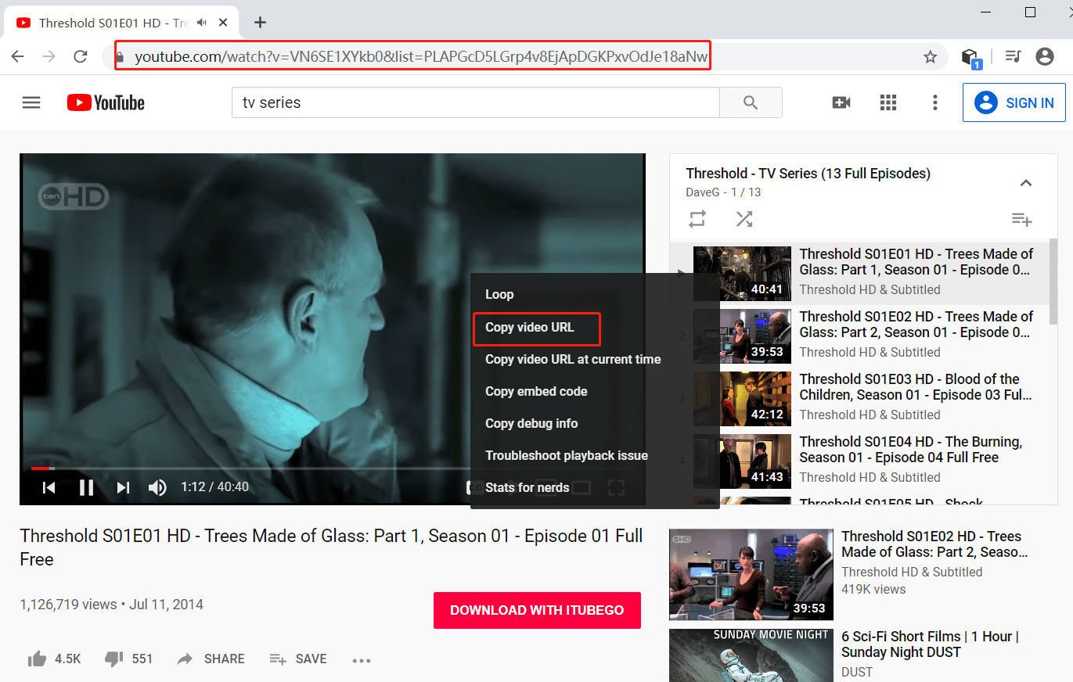Click the thumbs up like icon
1073x682 pixels.
click(37, 659)
